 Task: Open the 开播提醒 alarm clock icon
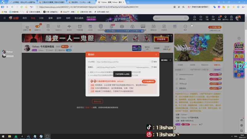point(80,27)
